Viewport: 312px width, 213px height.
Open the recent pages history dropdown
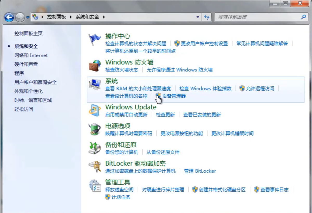tap(28, 17)
